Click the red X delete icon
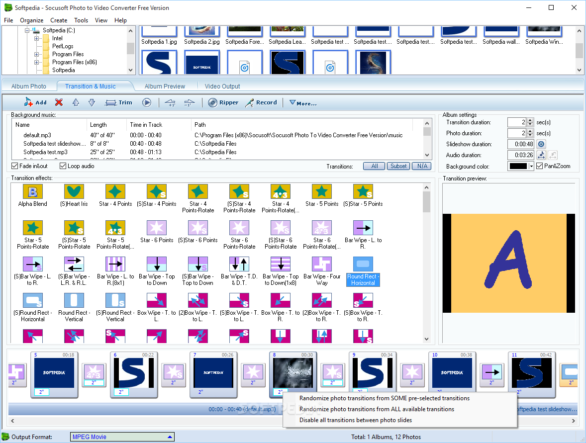Screen dimensions: 586x443 click(59, 102)
